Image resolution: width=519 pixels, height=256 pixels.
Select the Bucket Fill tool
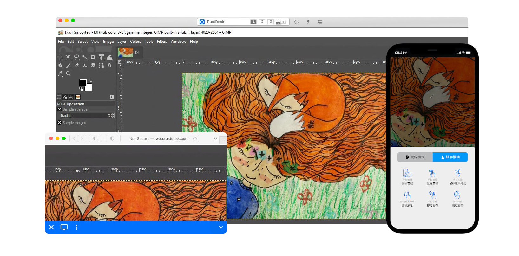60,65
